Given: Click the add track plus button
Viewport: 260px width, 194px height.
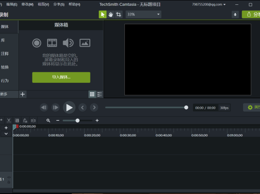Looking at the screenshot, I should point(6,128).
